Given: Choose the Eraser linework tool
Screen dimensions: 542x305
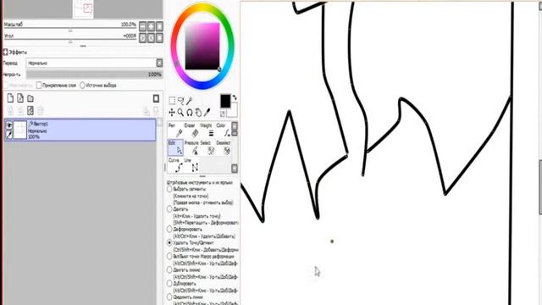Looking at the screenshot, I should (x=192, y=130).
